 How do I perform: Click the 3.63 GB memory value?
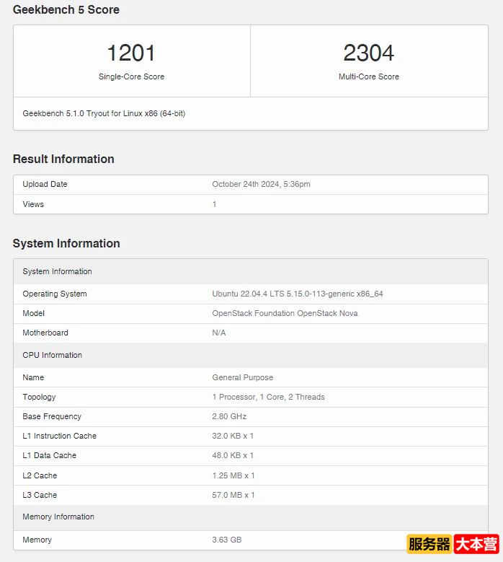226,540
